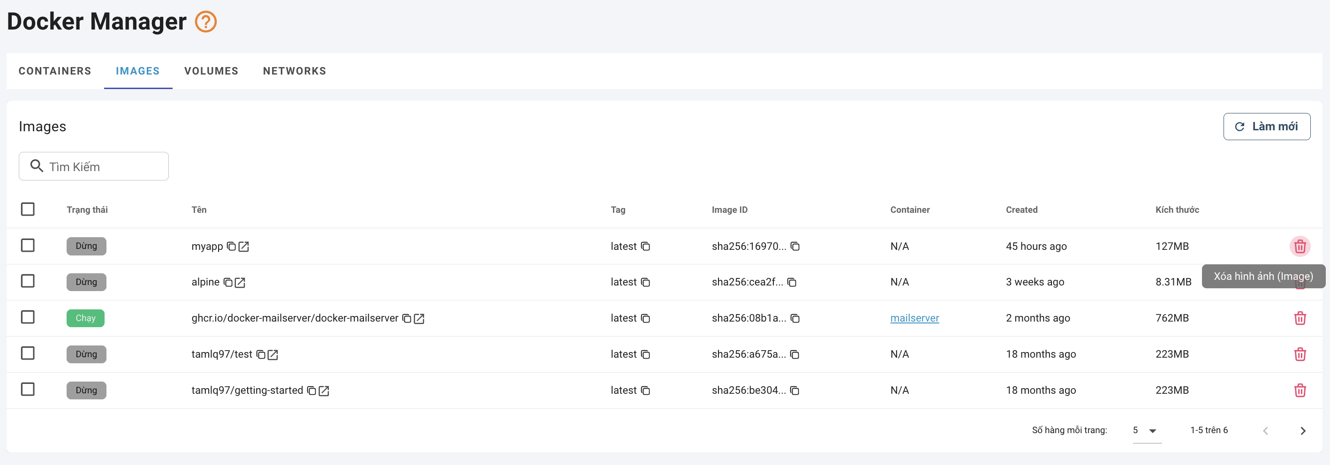Delete the docker-mailserver image via trash icon

click(x=1299, y=318)
